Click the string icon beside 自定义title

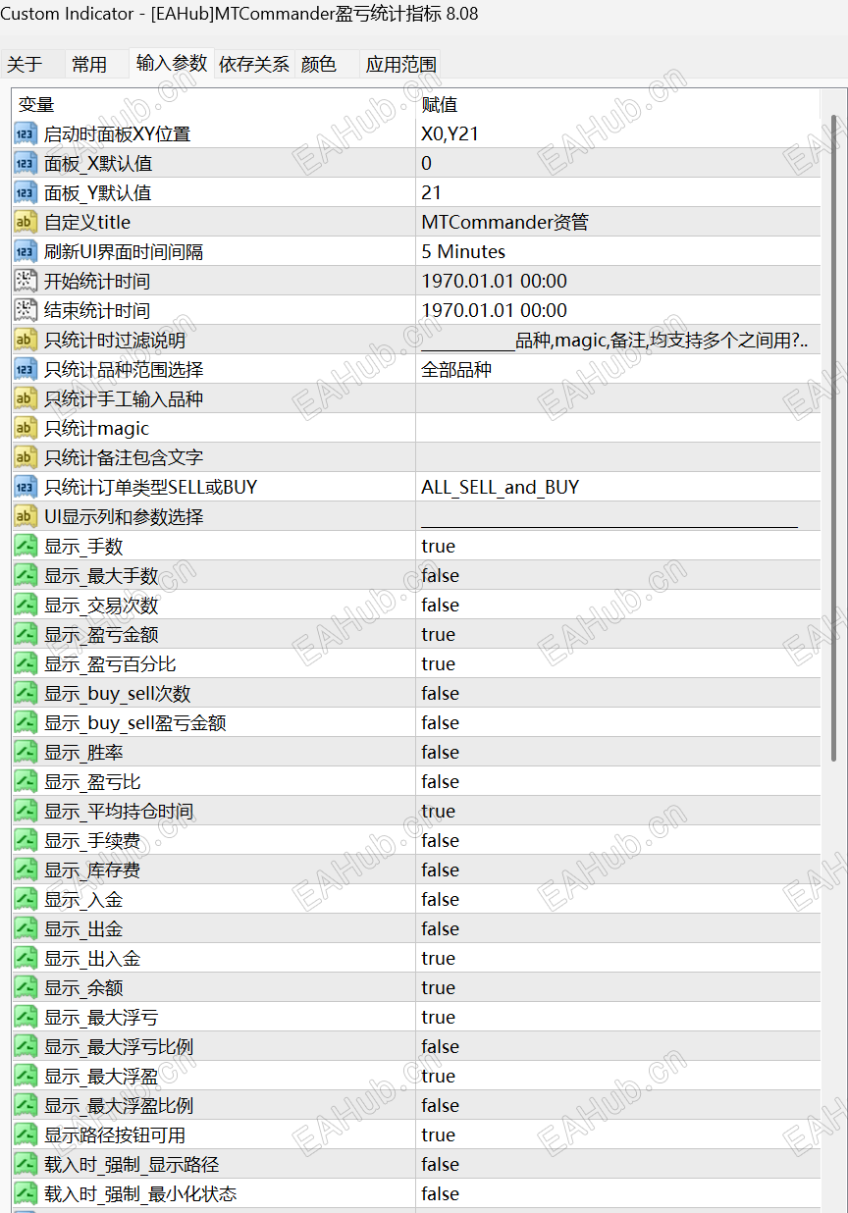tap(26, 222)
